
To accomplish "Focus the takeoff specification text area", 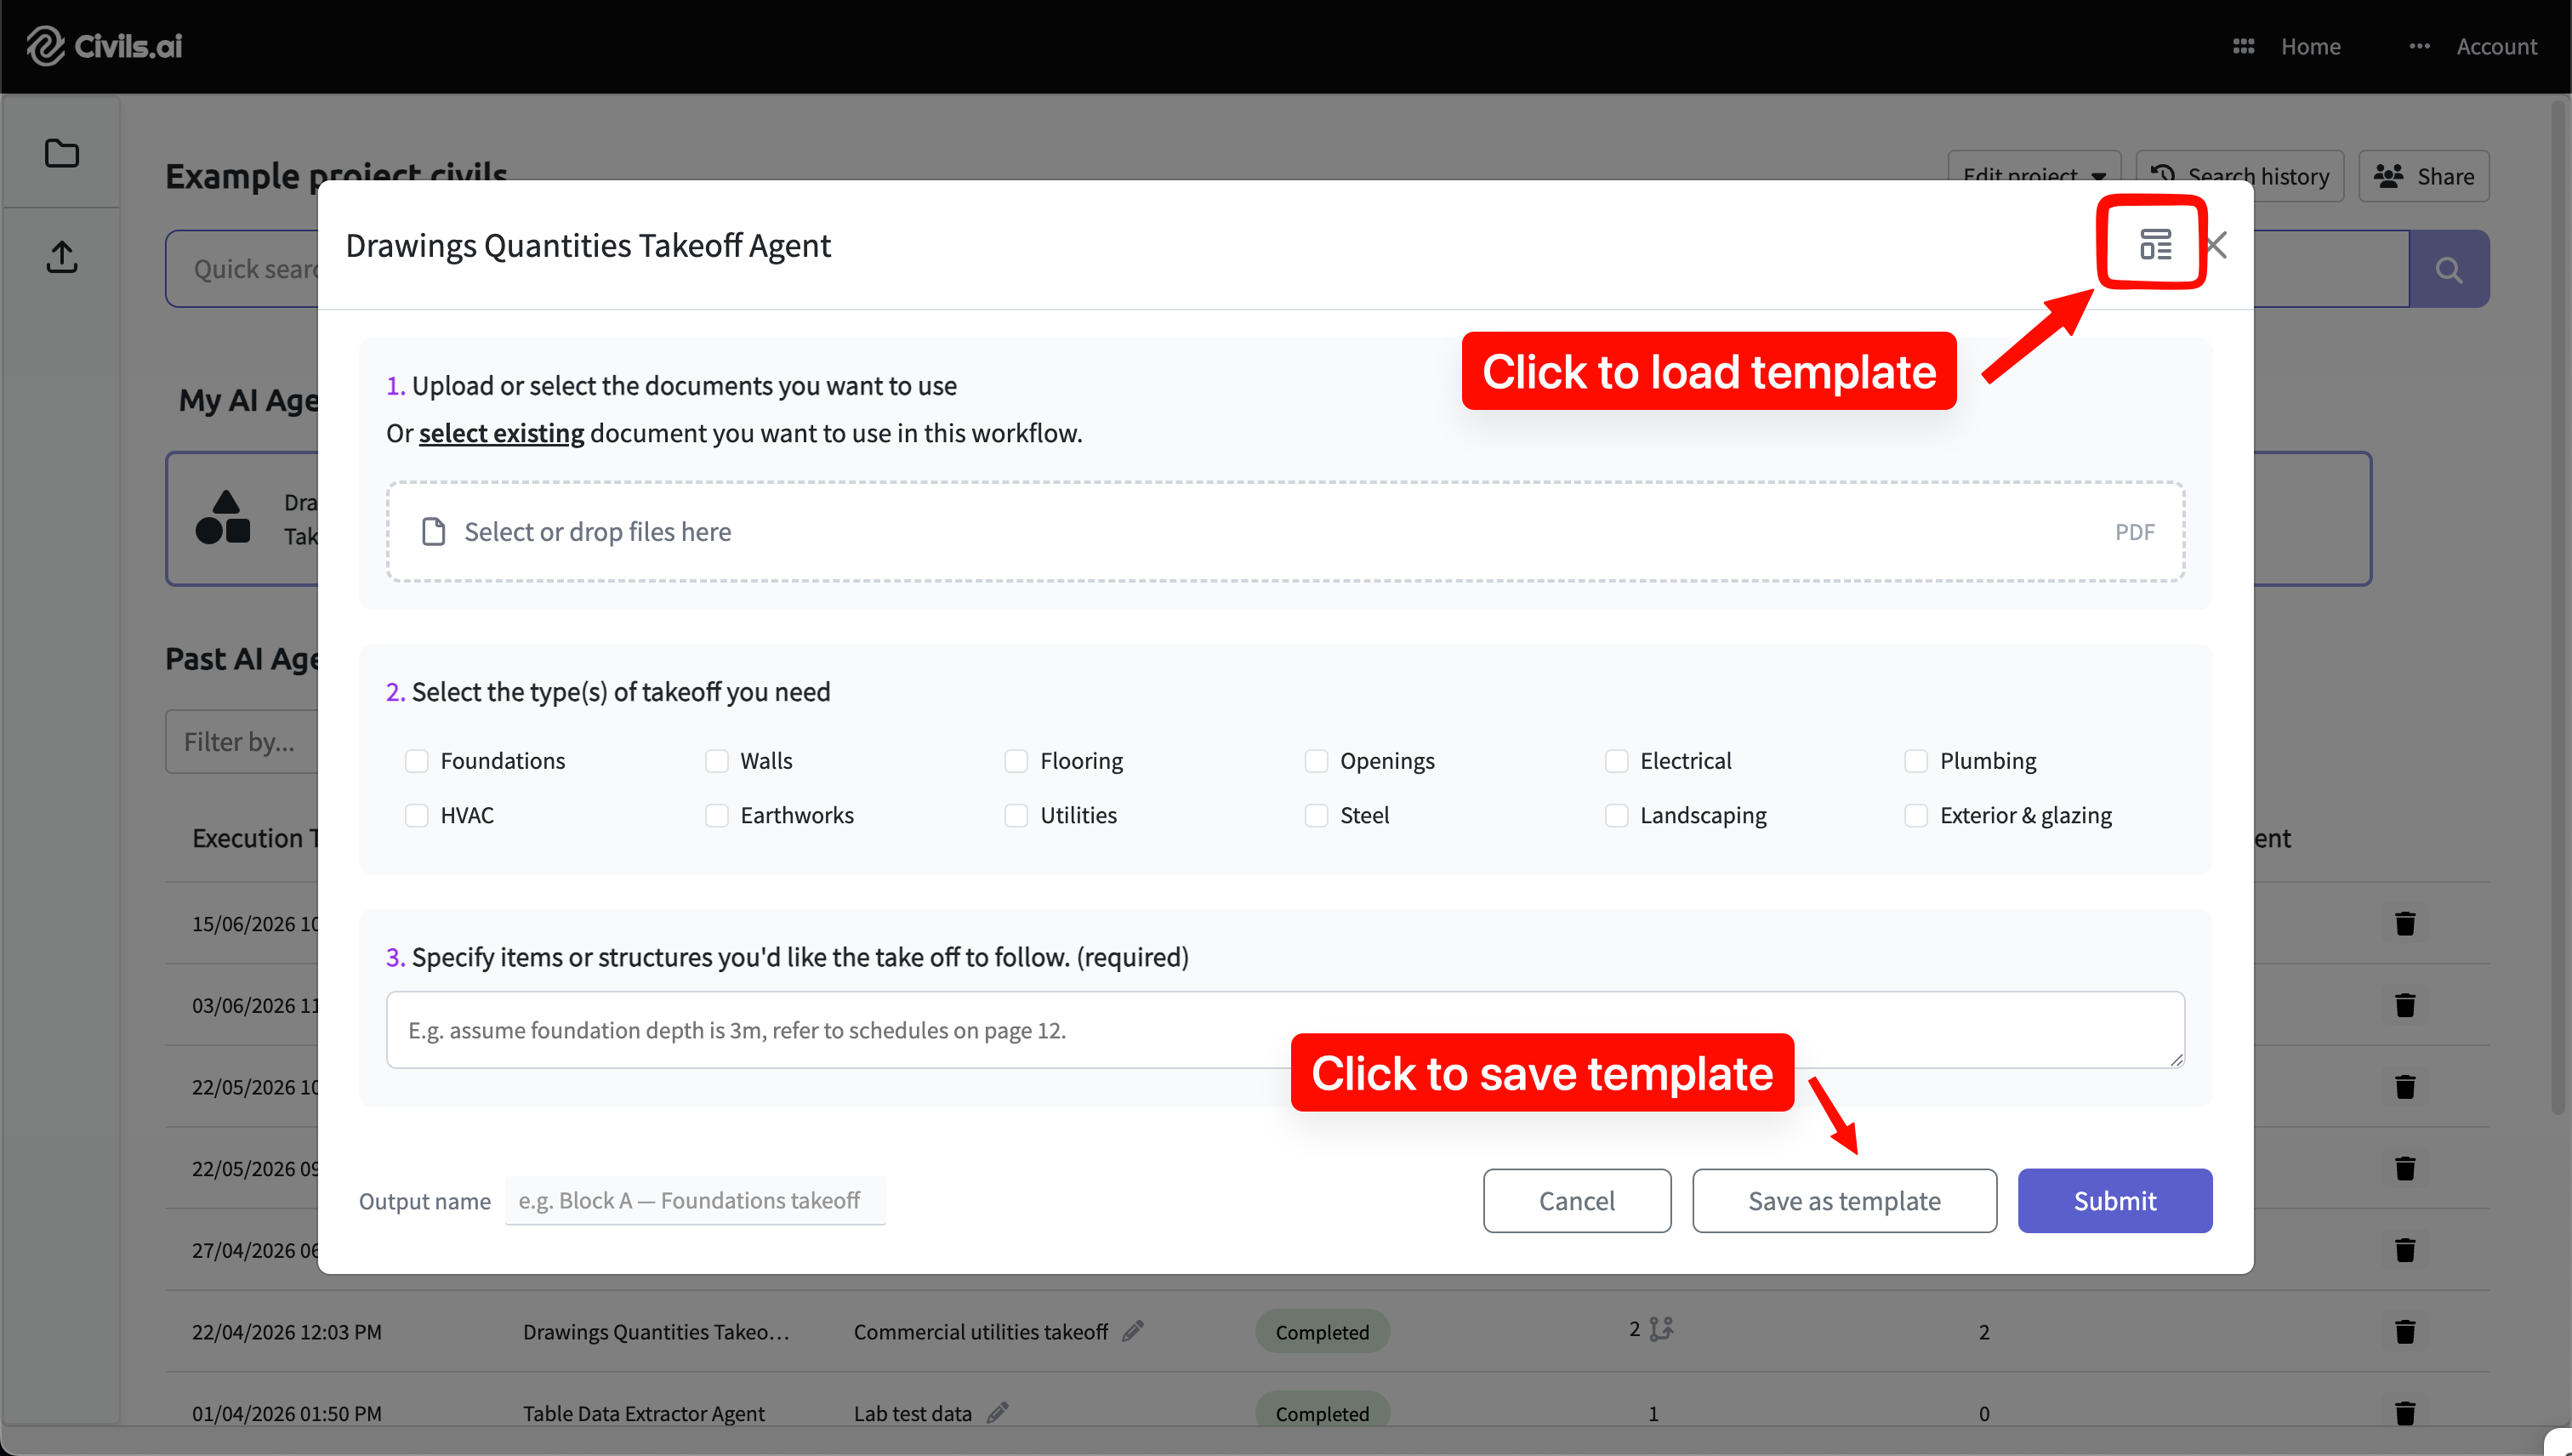I will [1285, 1030].
